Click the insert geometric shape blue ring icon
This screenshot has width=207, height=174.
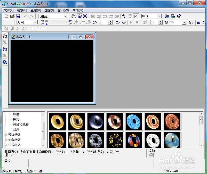click(x=5, y=62)
